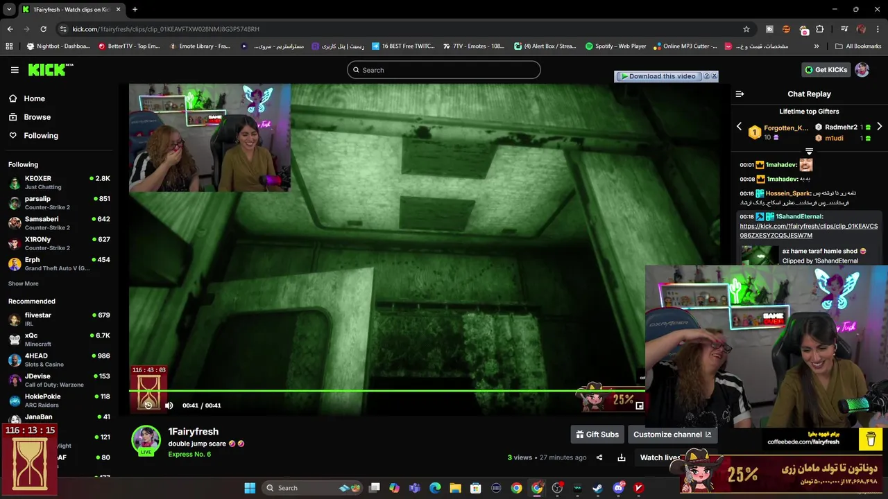Share this clip
The width and height of the screenshot is (888, 499).
coord(599,457)
